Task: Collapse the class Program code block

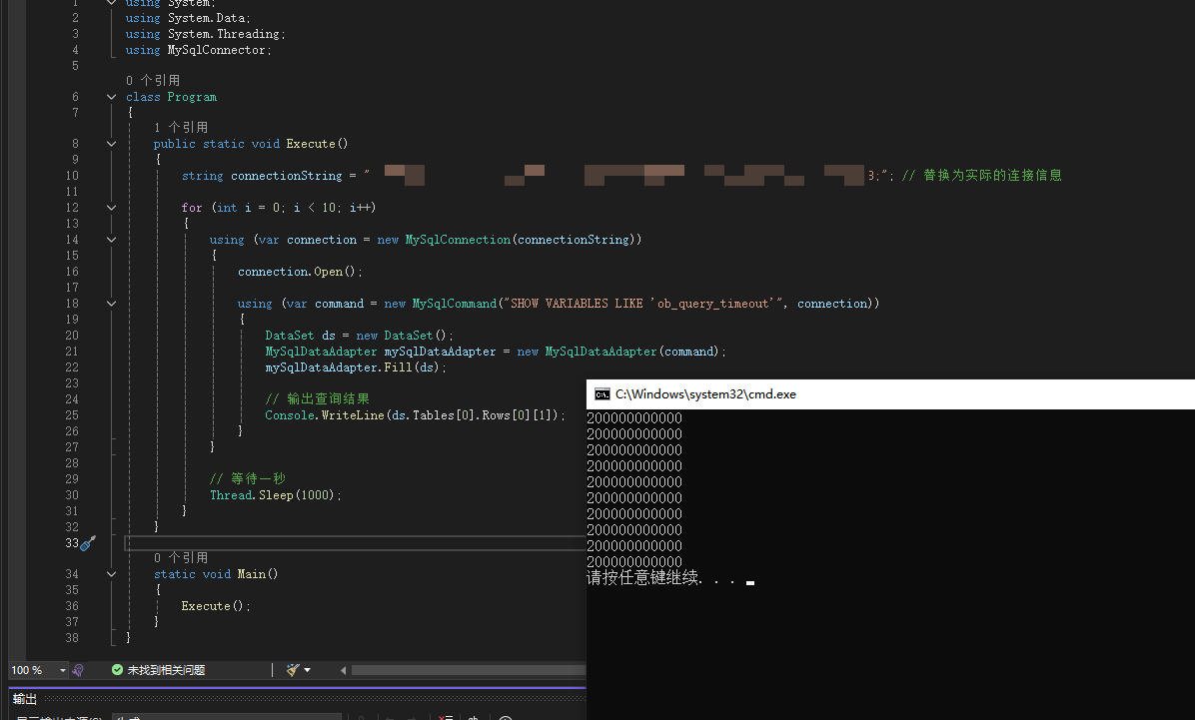Action: click(111, 97)
